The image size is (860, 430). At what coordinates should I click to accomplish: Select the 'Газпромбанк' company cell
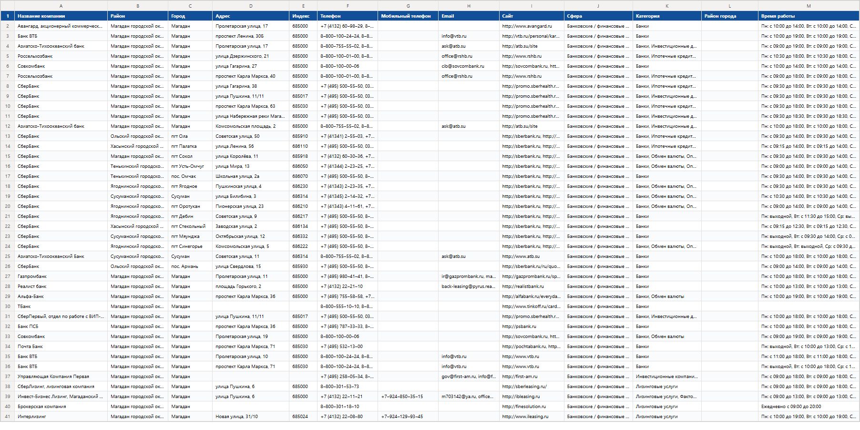[61, 276]
